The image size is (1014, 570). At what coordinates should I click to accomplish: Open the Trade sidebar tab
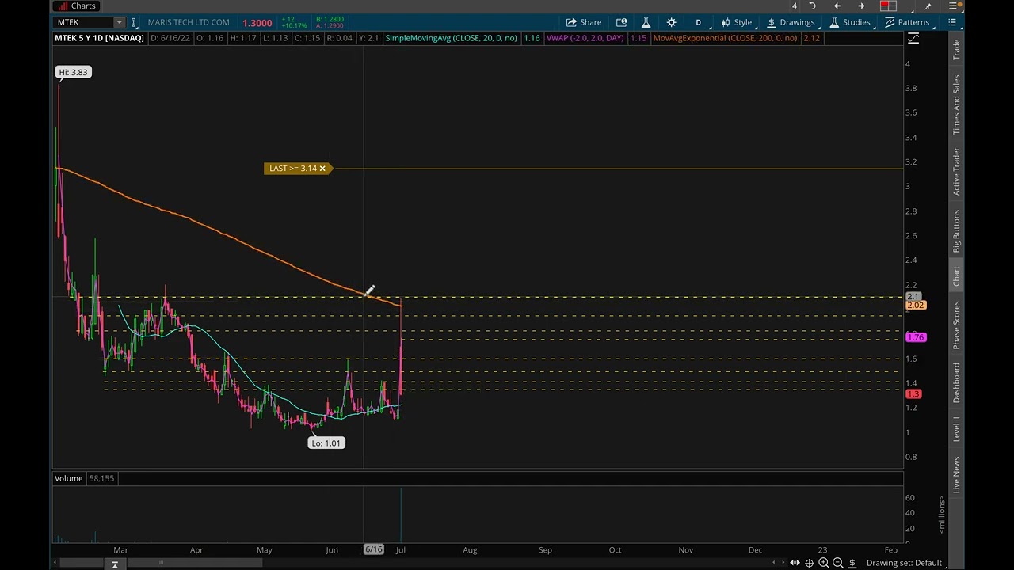pos(956,49)
